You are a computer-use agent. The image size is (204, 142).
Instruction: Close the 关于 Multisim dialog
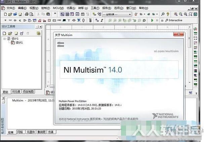point(178,34)
